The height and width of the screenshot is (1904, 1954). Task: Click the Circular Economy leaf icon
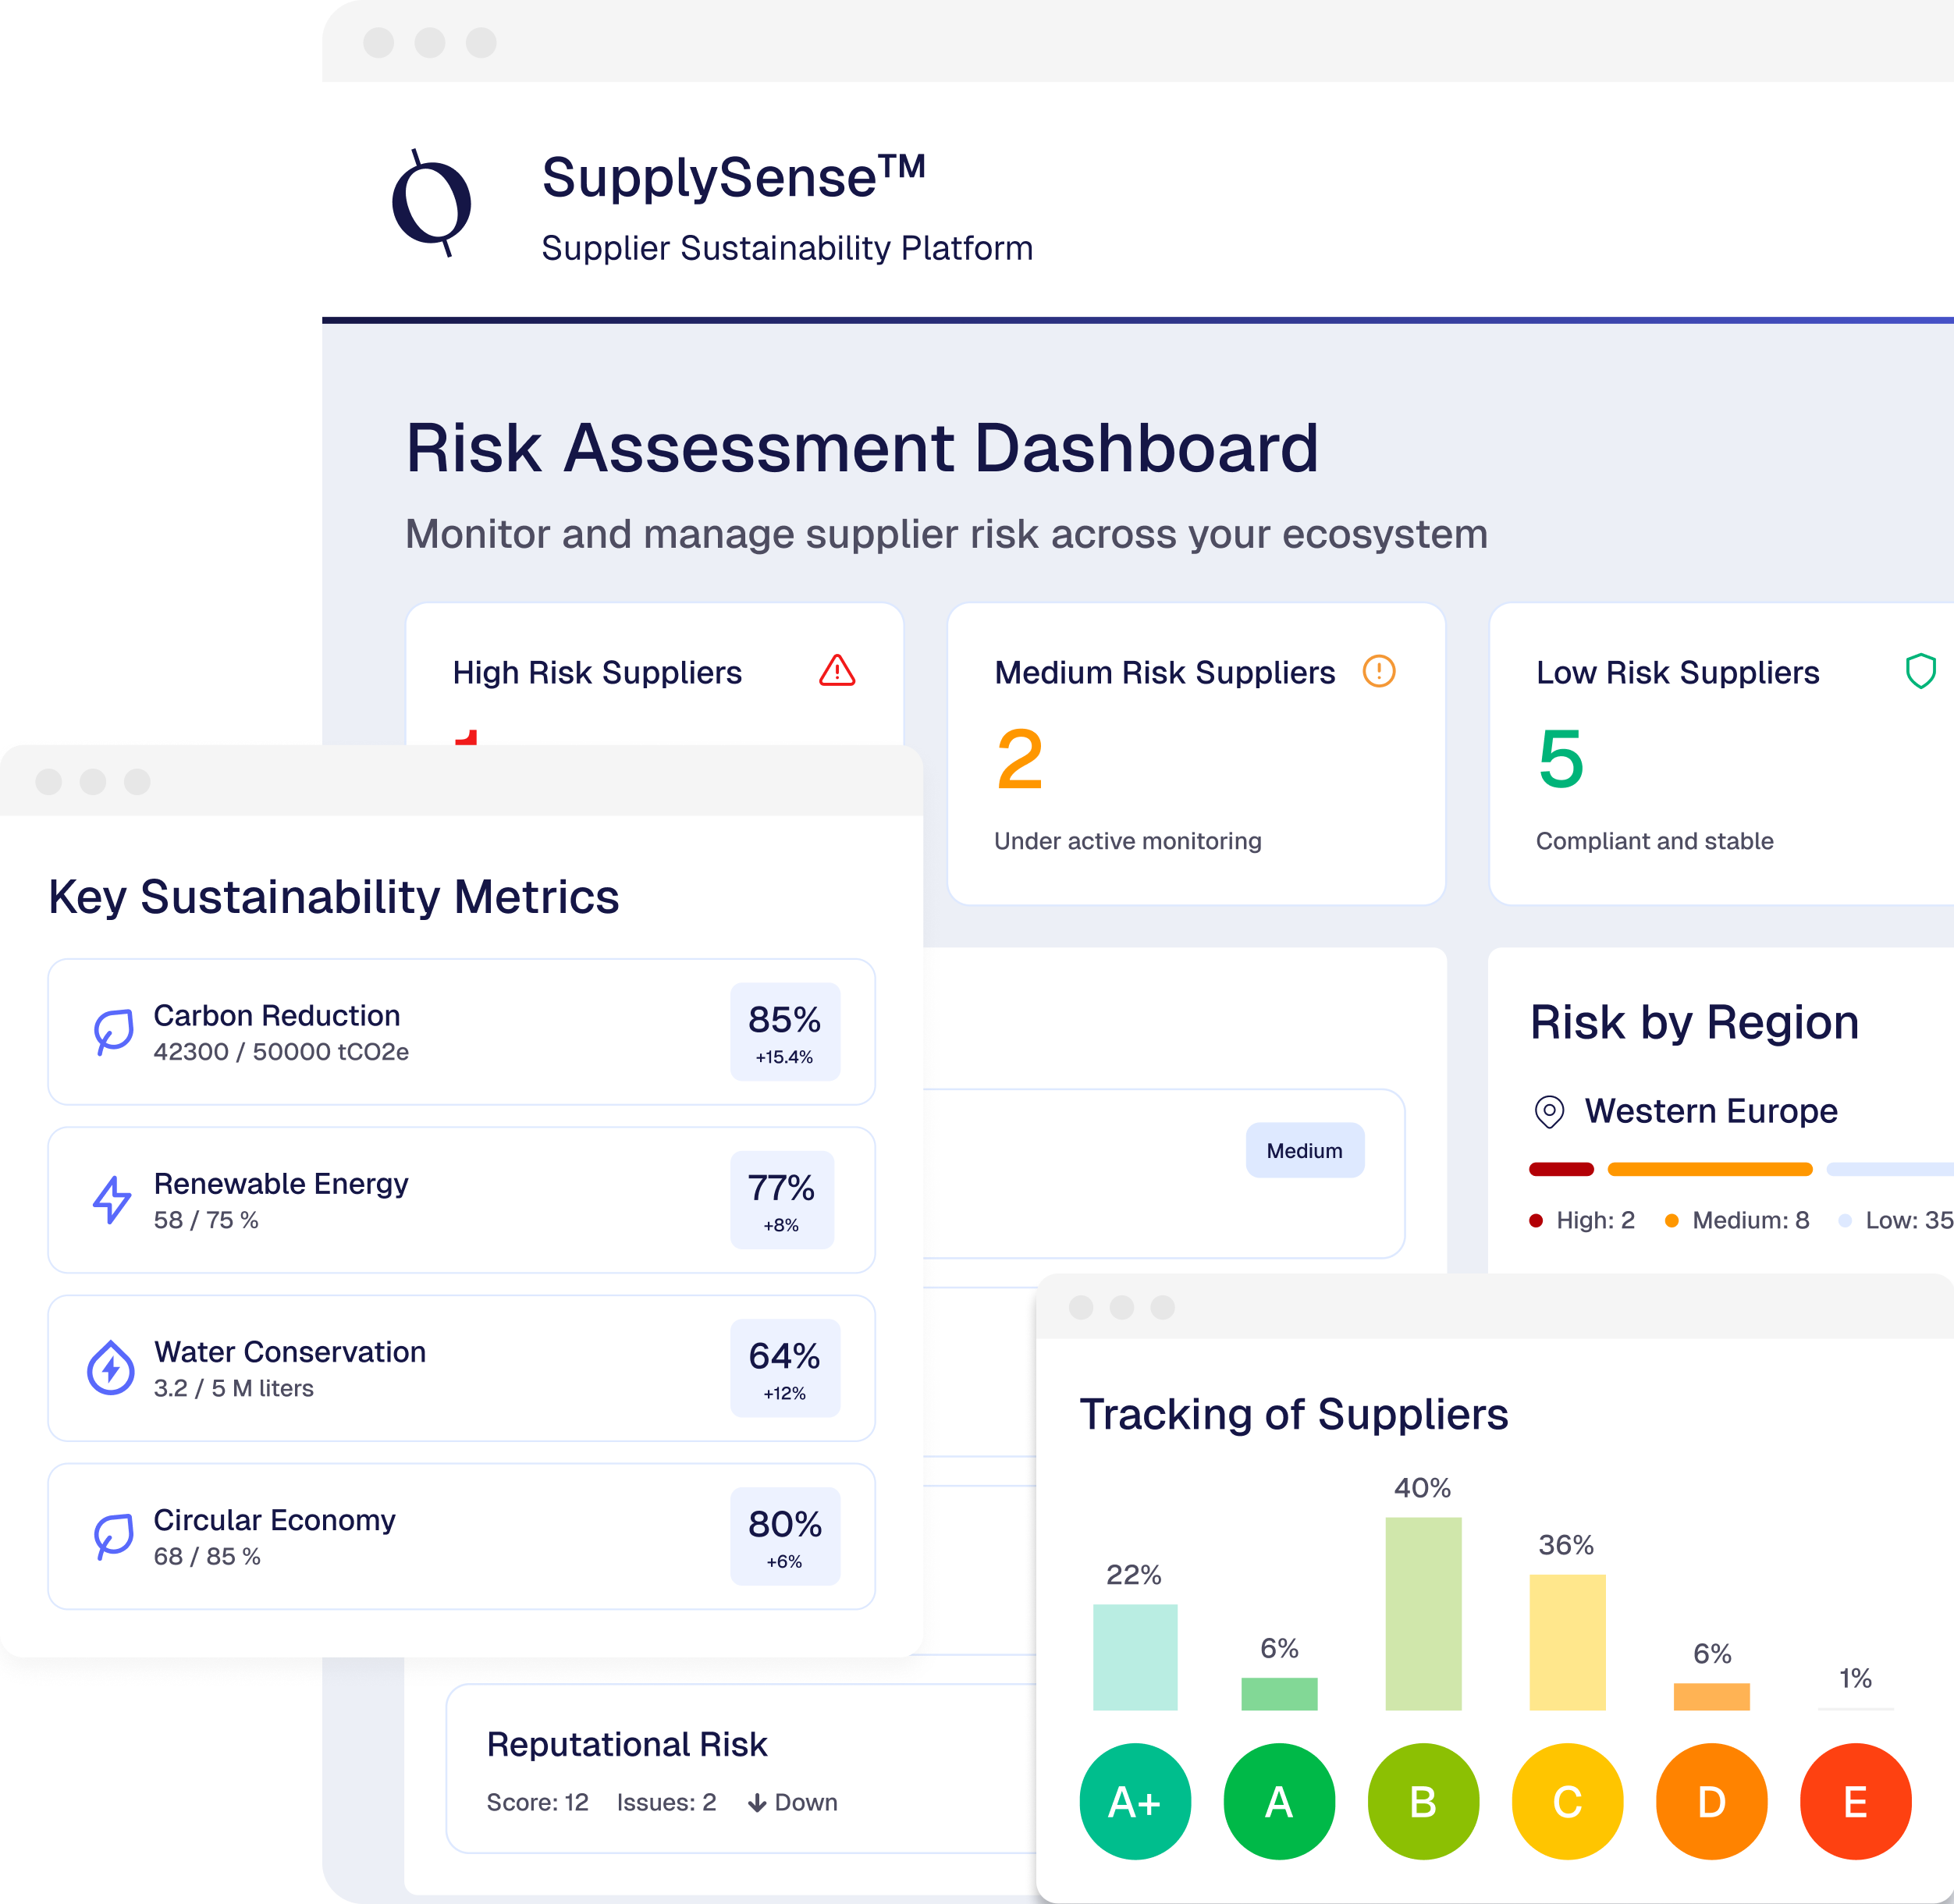113,1536
